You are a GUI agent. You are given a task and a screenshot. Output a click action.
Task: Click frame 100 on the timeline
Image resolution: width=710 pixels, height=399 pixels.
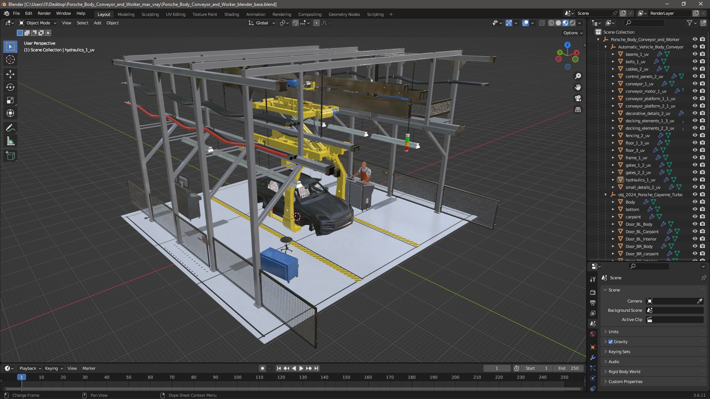point(237,377)
